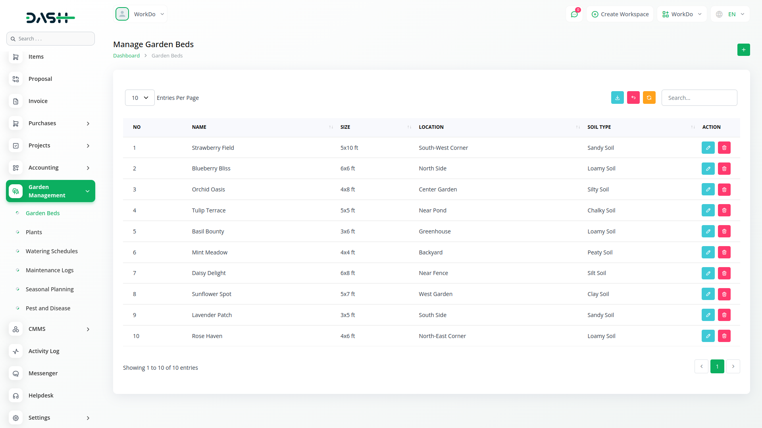Expand the EN language selector
The height and width of the screenshot is (428, 762).
point(730,14)
